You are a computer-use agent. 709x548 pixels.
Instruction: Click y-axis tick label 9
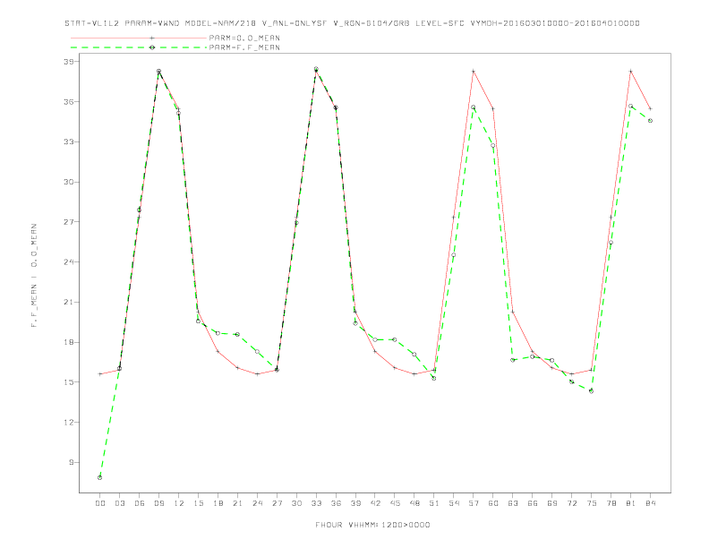(71, 462)
